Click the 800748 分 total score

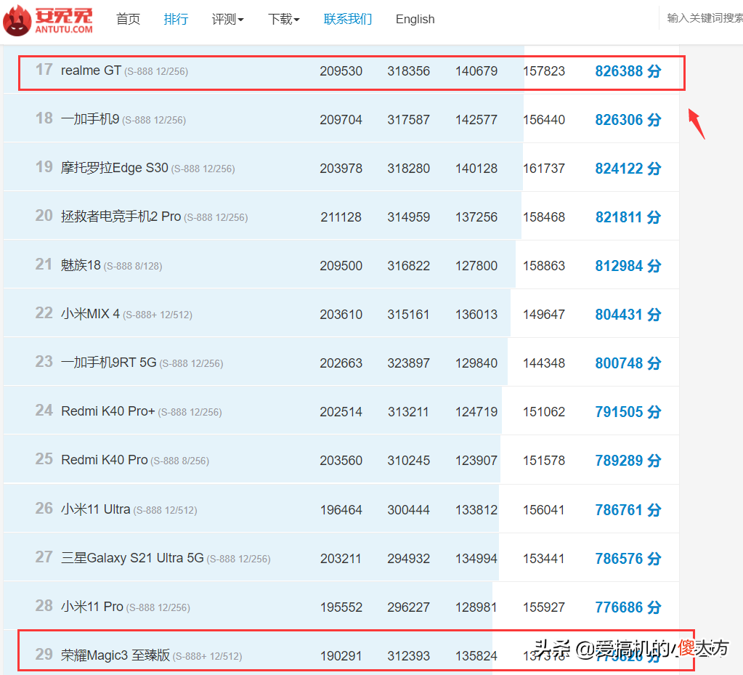(x=628, y=363)
